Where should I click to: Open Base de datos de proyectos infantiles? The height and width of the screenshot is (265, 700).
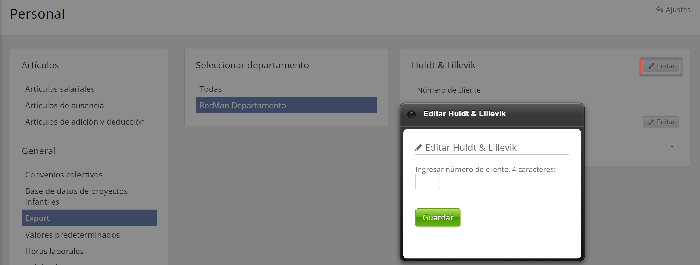click(x=76, y=196)
